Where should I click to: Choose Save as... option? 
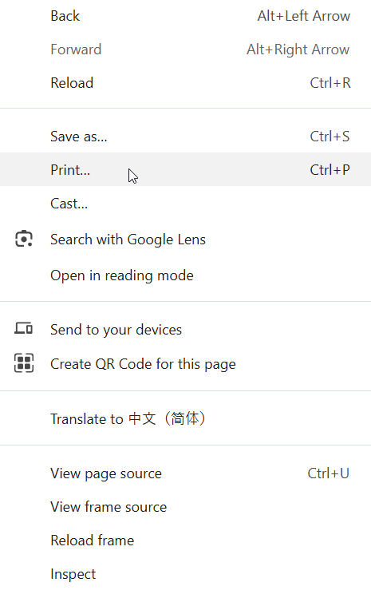185,137
